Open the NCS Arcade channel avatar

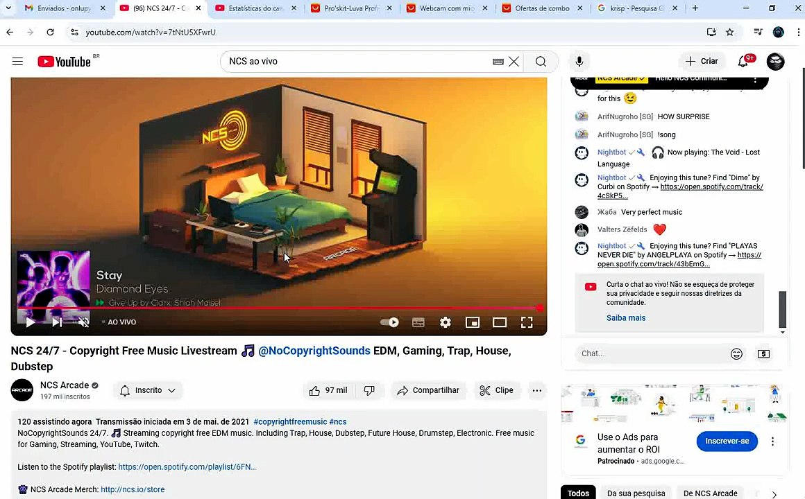(x=22, y=389)
